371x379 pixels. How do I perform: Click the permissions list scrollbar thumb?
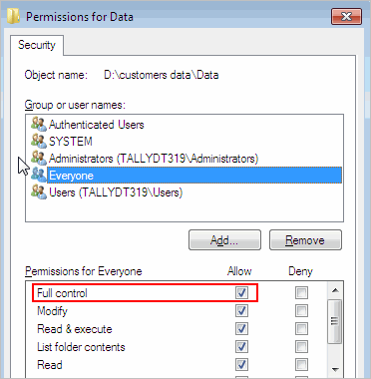pos(335,321)
